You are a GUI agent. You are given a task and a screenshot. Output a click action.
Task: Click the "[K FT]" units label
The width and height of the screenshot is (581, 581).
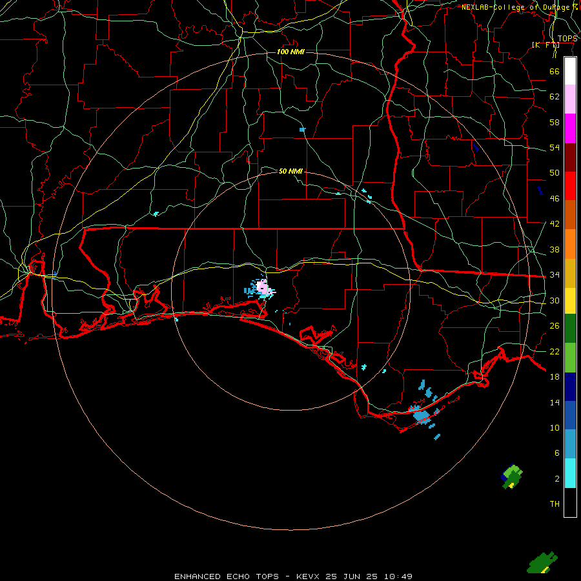pos(545,45)
